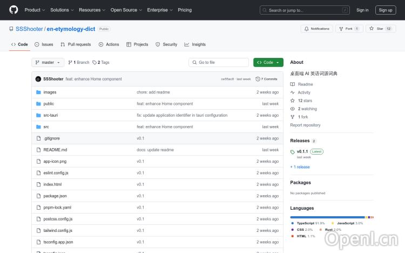
Task: Open the Pull requests tab
Action: click(76, 44)
